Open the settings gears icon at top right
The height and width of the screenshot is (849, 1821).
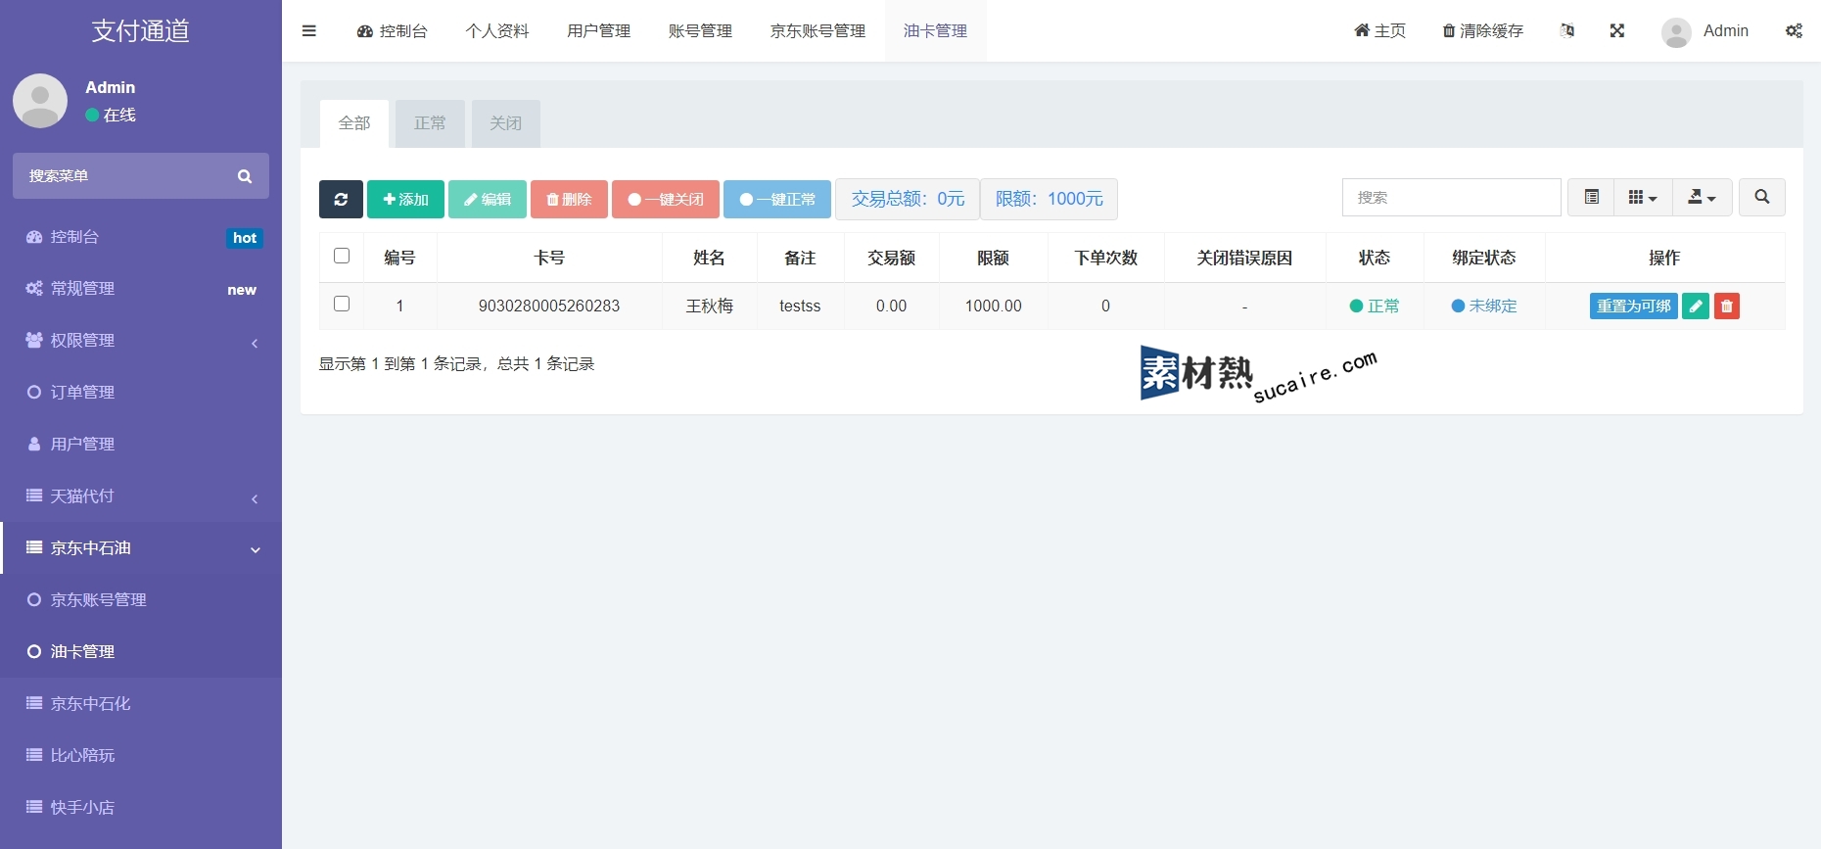pos(1794,30)
